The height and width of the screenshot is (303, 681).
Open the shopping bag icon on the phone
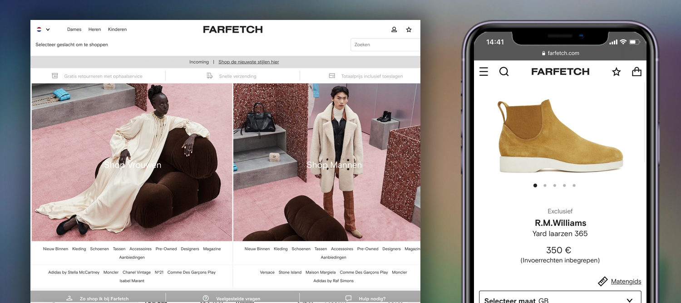(637, 71)
